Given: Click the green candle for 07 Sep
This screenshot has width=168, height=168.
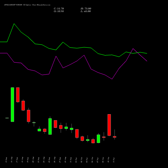Looking at the screenshot, I should tap(98, 139).
